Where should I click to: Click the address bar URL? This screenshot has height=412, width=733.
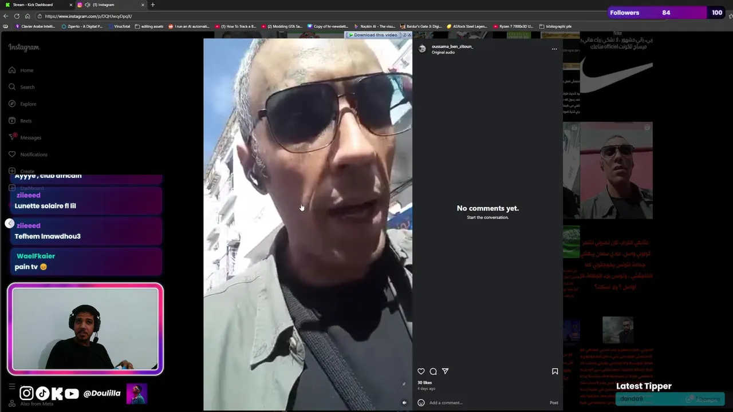pos(88,16)
